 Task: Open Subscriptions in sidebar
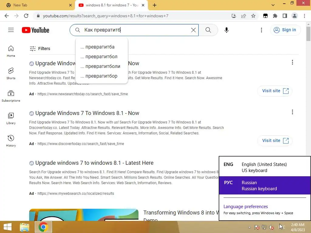11,96
